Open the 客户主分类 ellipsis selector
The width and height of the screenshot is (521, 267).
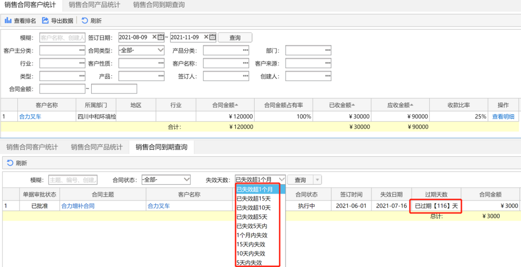(x=82, y=50)
